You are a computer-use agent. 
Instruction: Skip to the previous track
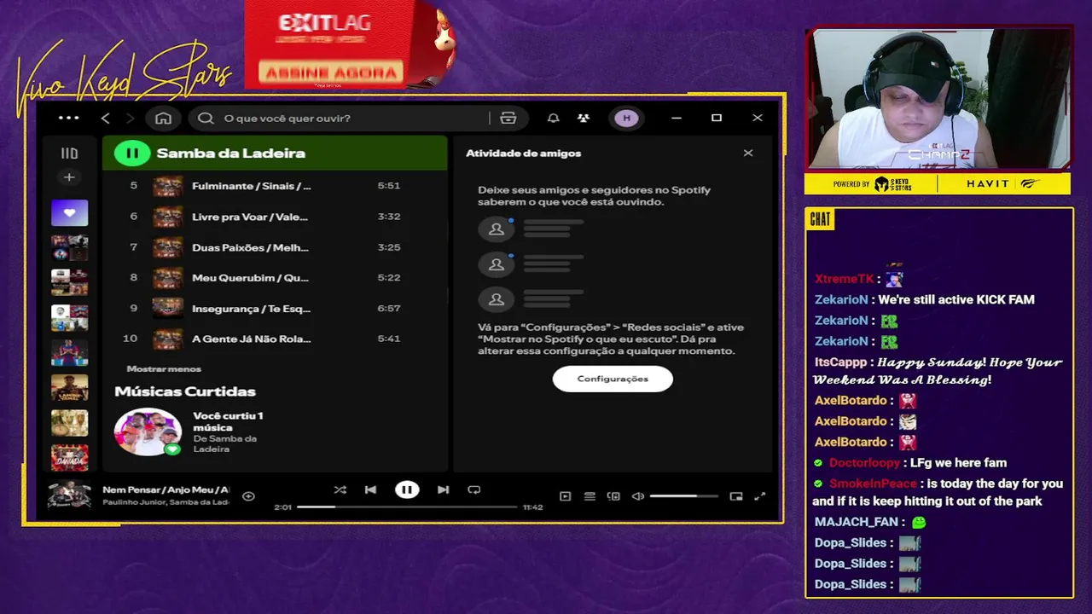tap(370, 489)
